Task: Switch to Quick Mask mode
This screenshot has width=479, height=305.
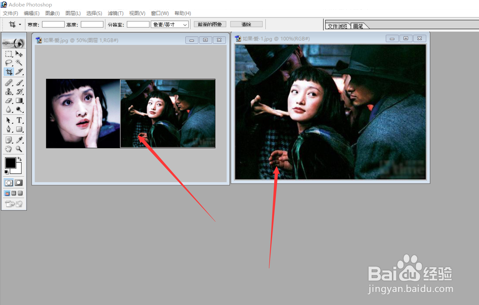Action: (x=19, y=183)
